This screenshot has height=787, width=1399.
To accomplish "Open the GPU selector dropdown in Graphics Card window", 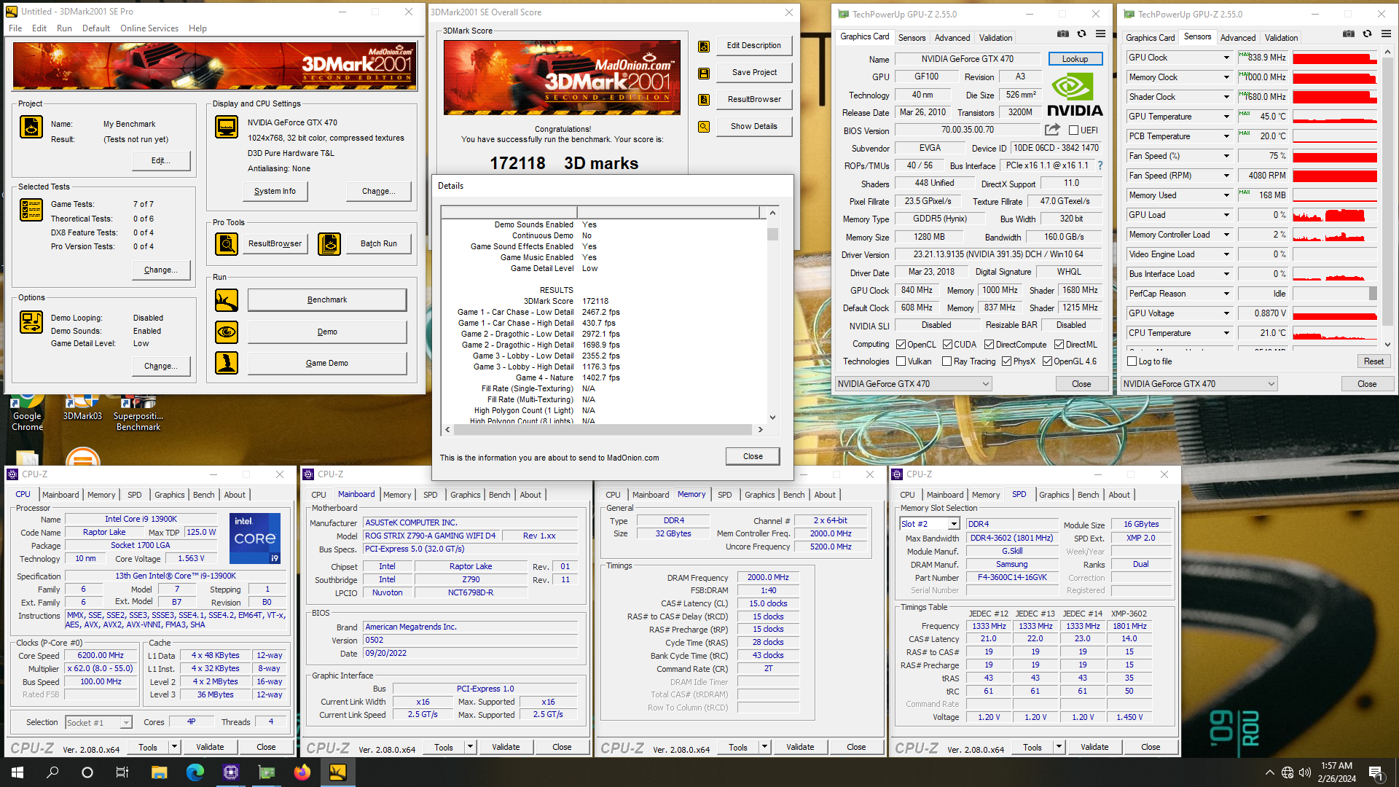I will (914, 384).
